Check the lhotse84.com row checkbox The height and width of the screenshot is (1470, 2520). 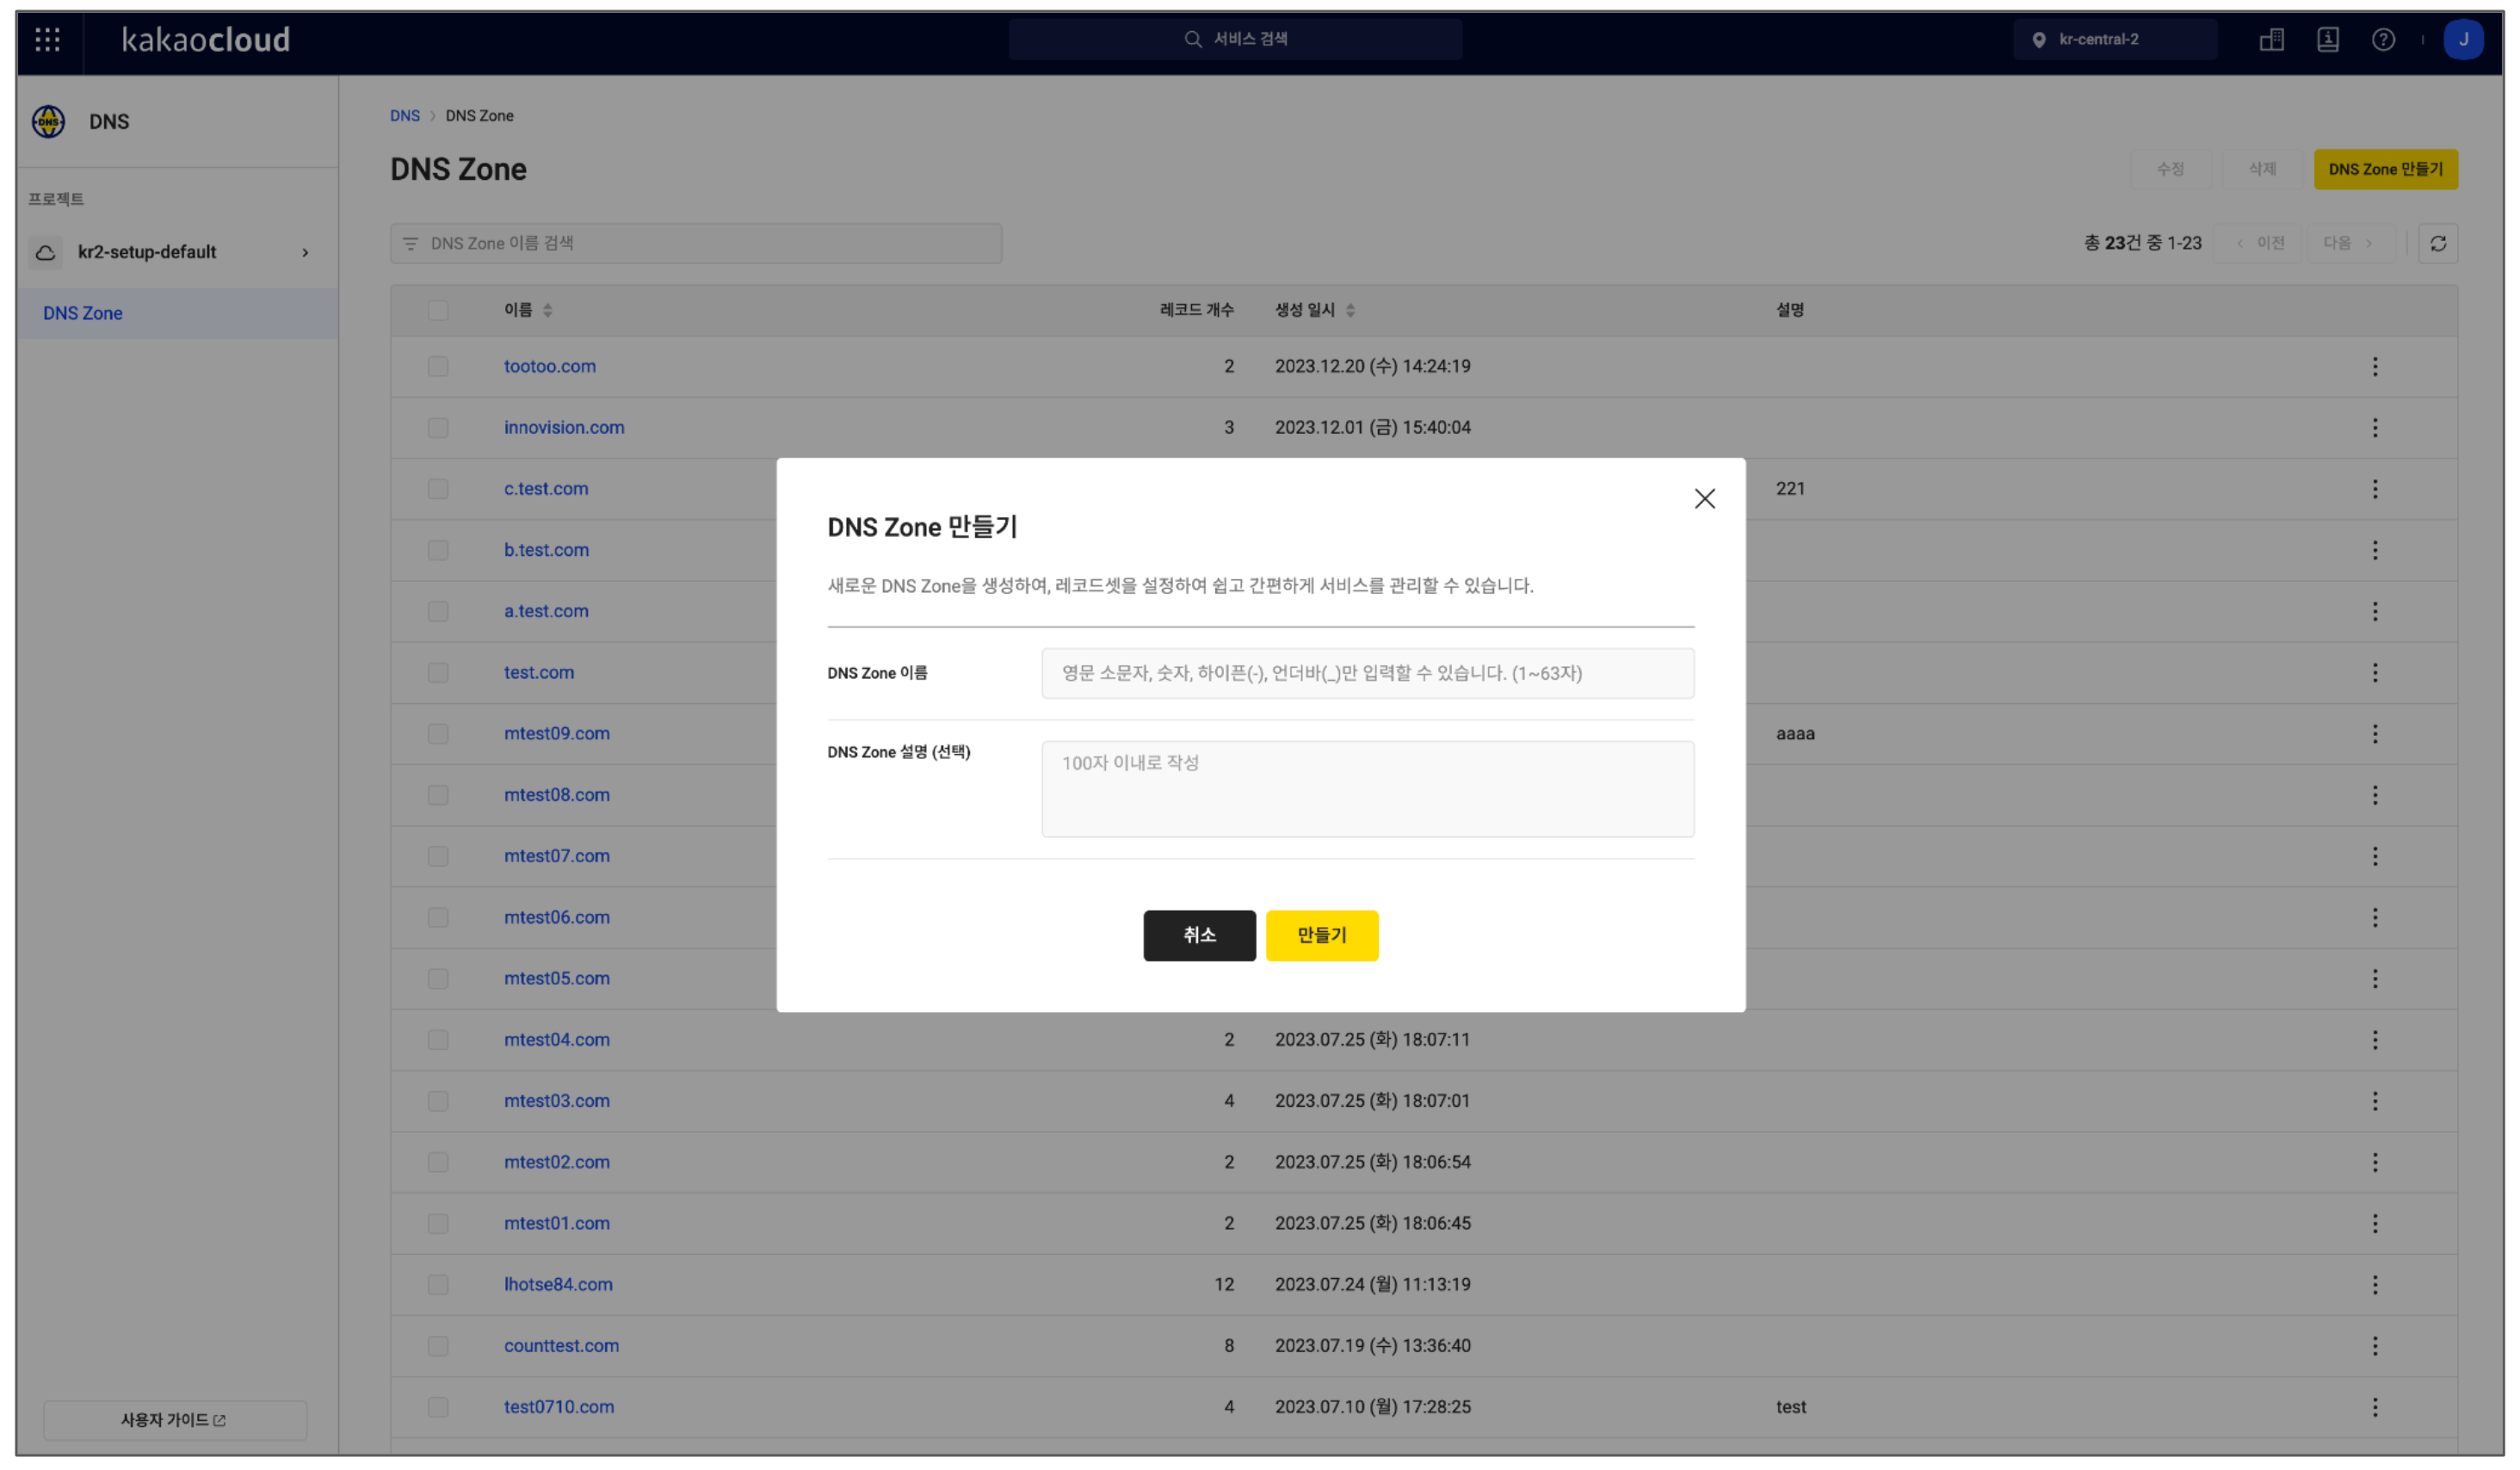pos(438,1284)
